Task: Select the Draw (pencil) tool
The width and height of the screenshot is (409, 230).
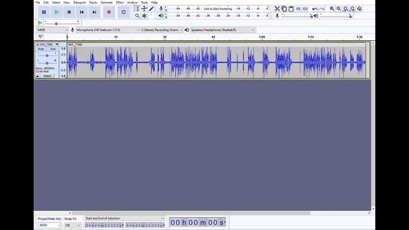Action: 151,9
